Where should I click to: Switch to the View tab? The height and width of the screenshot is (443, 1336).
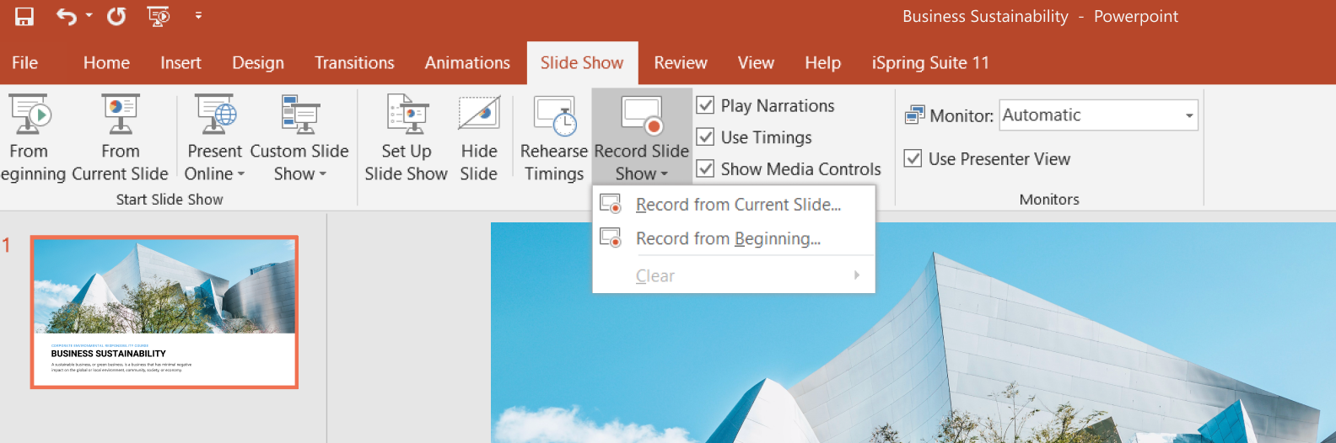(x=756, y=63)
